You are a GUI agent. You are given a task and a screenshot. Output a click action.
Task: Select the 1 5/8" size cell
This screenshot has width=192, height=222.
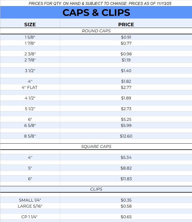coord(30,37)
